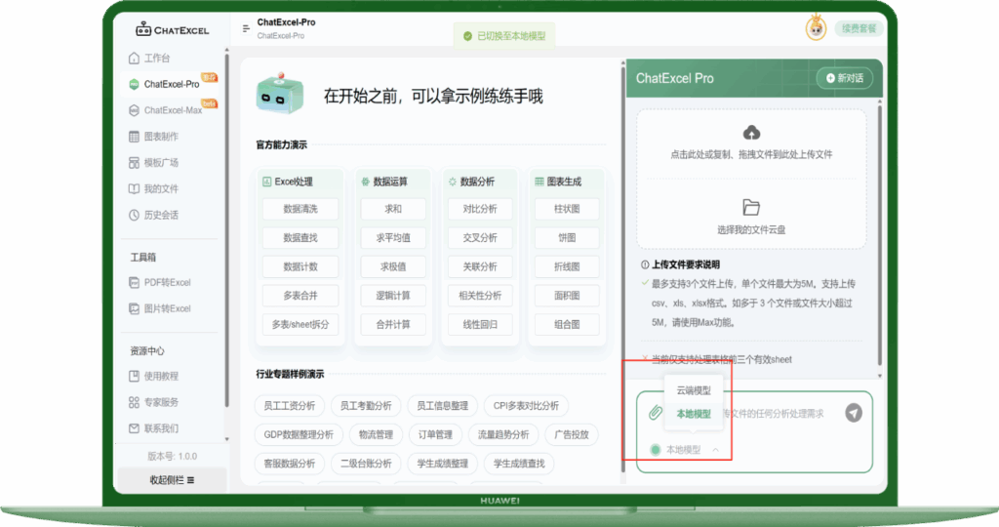The width and height of the screenshot is (999, 527).
Task: Click the 员工工资分析 sample chip
Action: coord(289,406)
